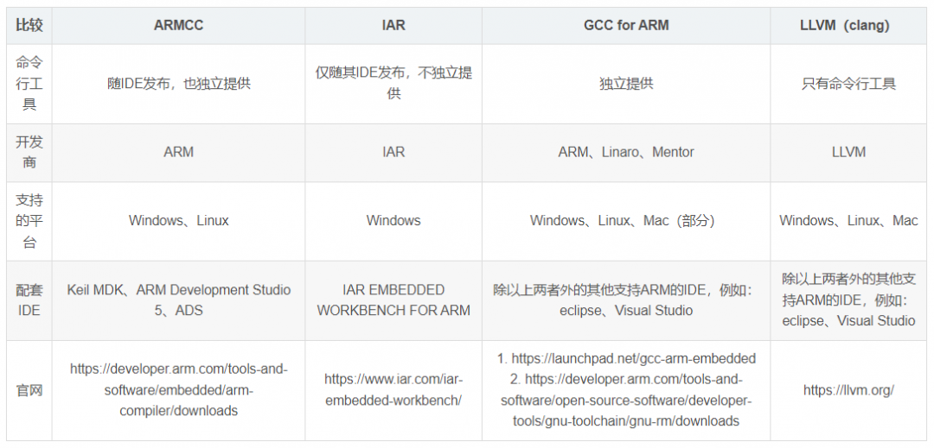Viewport: 934px width, 448px height.
Task: Click the LLVM developer cell
Action: click(x=848, y=152)
